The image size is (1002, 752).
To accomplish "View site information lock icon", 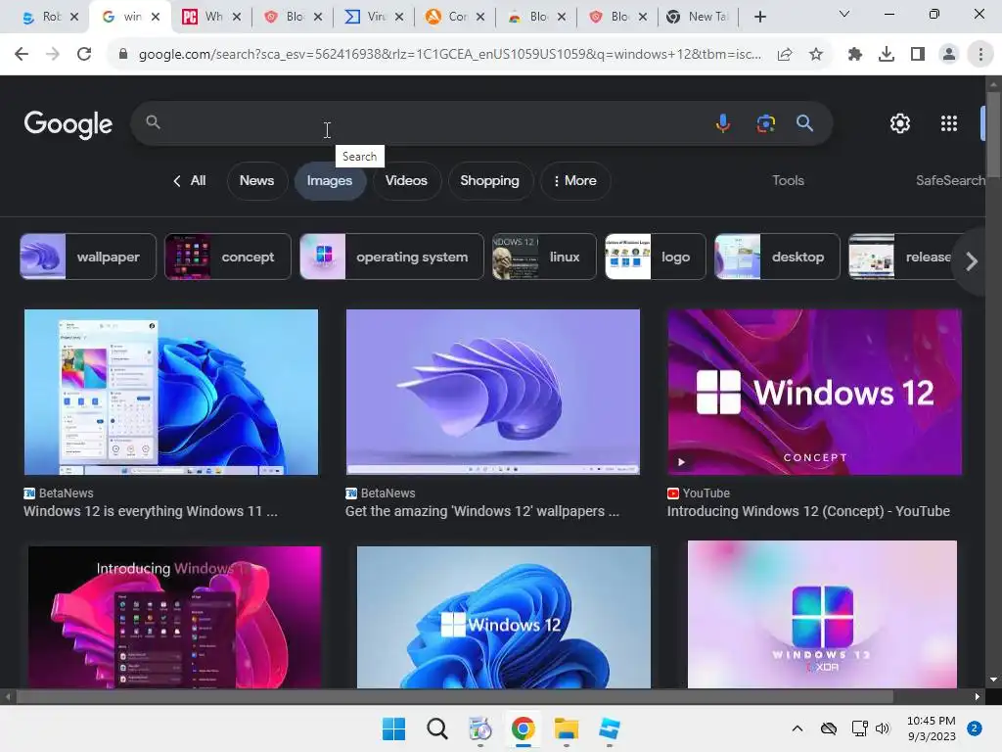I will pos(123,55).
